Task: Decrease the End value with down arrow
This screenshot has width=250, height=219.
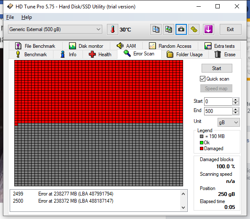Action: (x=236, y=113)
